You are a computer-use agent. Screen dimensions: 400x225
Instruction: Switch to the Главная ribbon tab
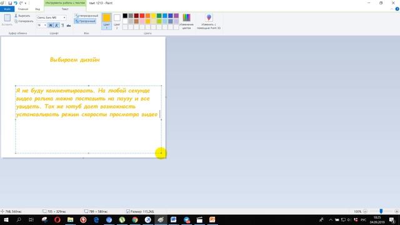(x=23, y=9)
